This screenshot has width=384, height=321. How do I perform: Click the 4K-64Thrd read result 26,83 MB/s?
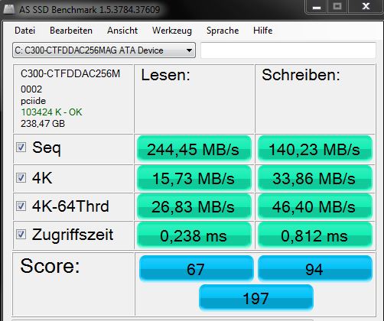pos(194,206)
